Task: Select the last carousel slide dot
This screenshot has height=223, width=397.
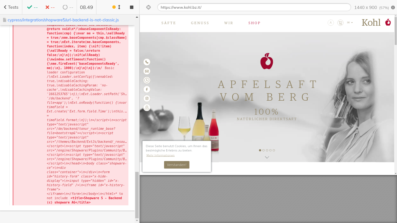Action: tap(274, 150)
